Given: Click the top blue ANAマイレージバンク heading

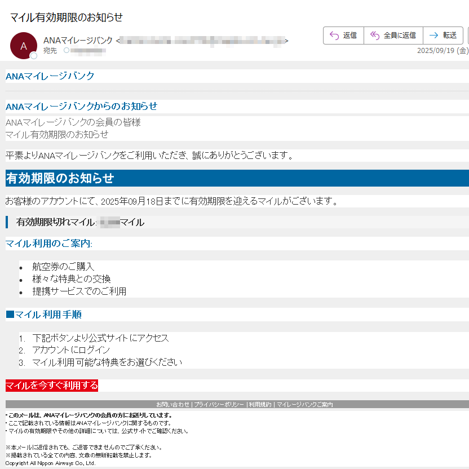Looking at the screenshot, I should [50, 76].
